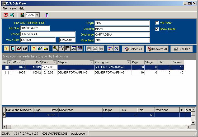Click inside the Job Num input field

(35, 28)
